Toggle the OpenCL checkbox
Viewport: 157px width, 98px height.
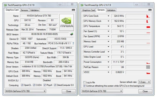coord(22,85)
